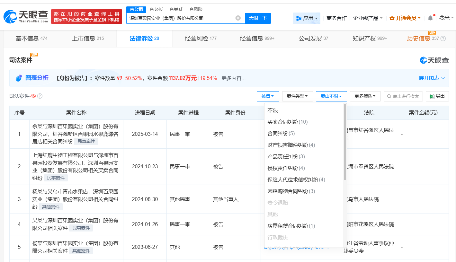Click the VIP badge on 历史信息 tab
The image size is (456, 262).
(433, 33)
